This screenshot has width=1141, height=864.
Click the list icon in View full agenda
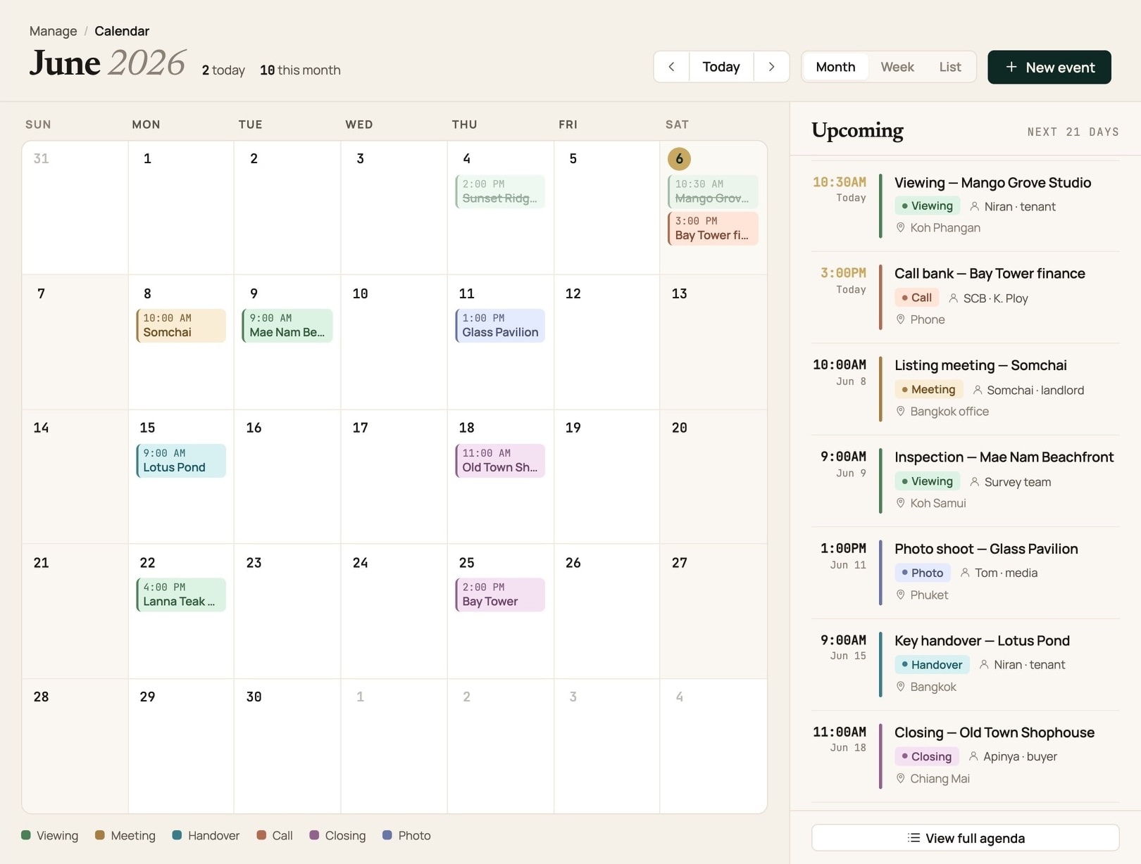point(914,838)
